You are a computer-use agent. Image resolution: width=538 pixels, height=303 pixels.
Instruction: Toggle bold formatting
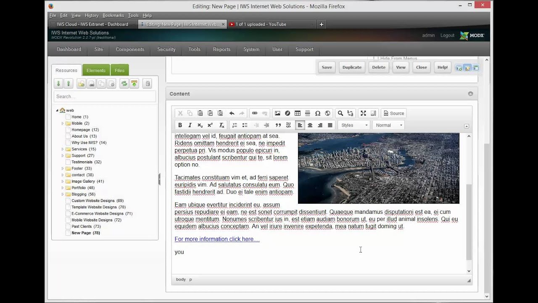(x=180, y=125)
